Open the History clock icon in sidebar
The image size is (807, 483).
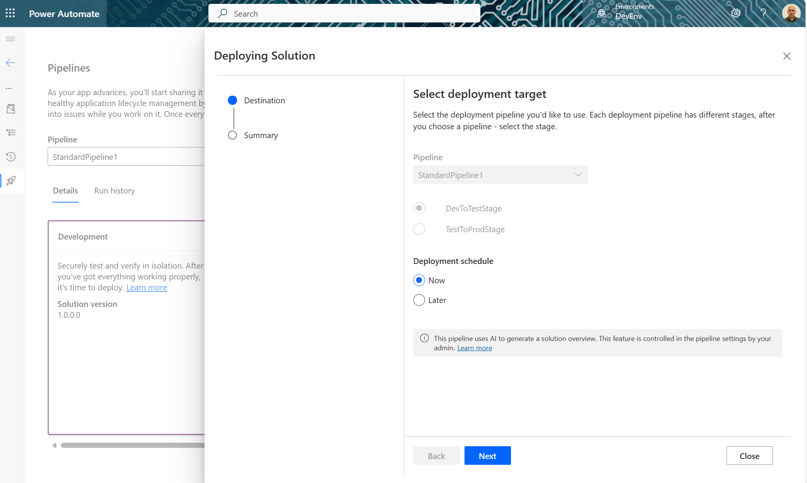[11, 157]
